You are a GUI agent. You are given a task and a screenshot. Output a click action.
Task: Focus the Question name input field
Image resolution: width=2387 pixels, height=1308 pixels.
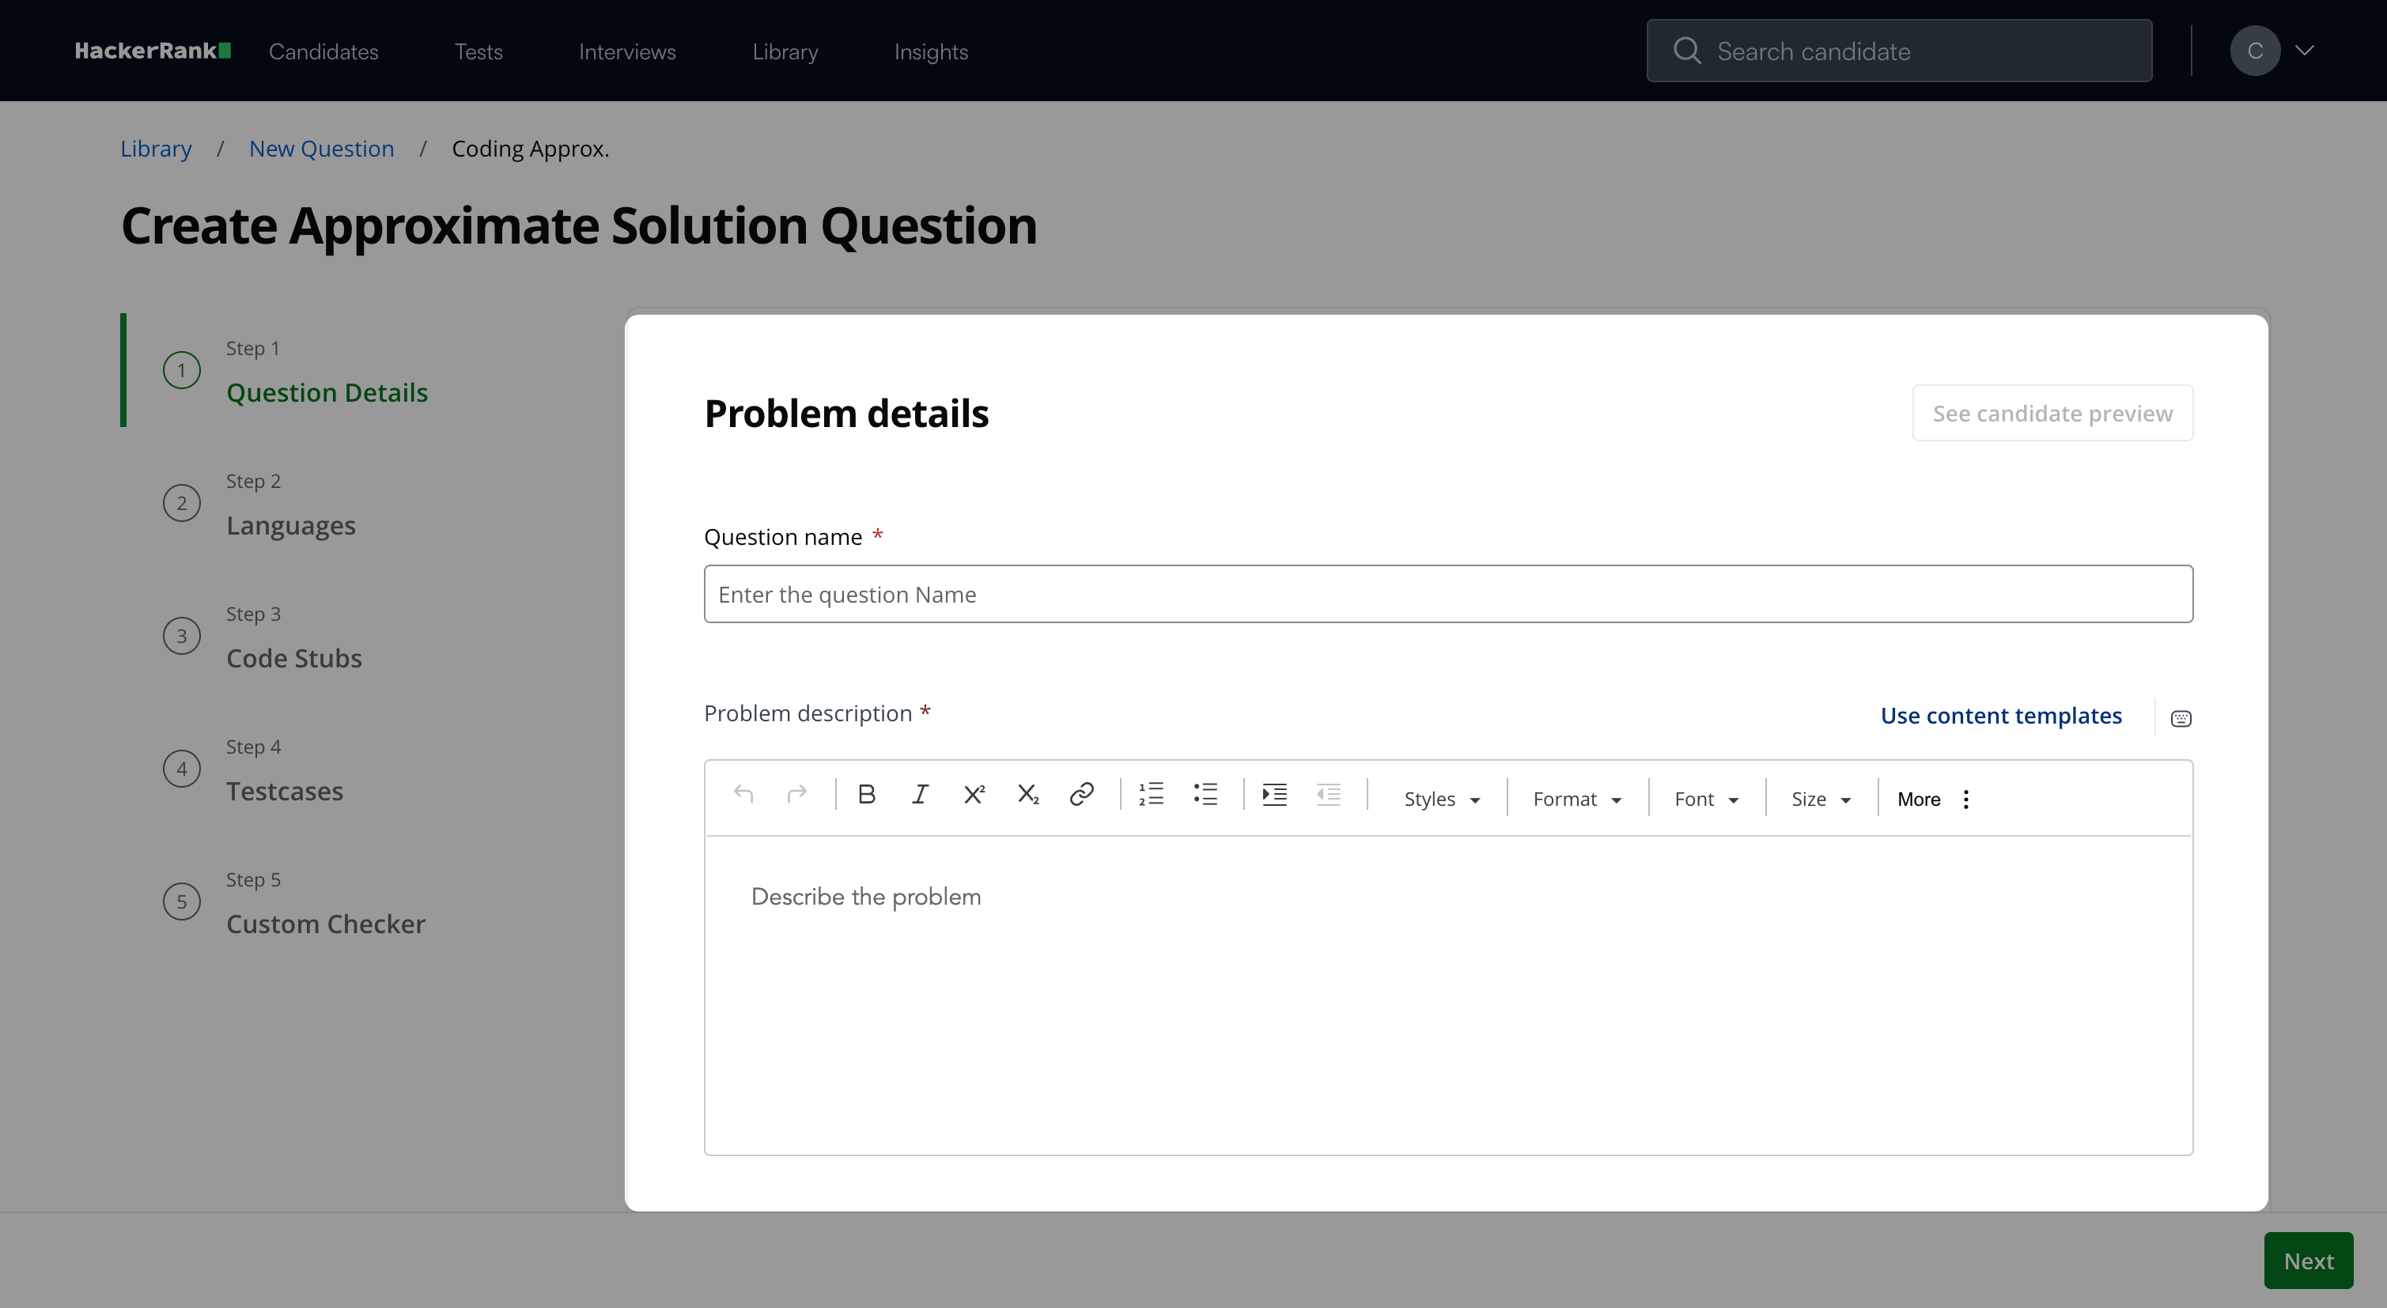point(1448,594)
